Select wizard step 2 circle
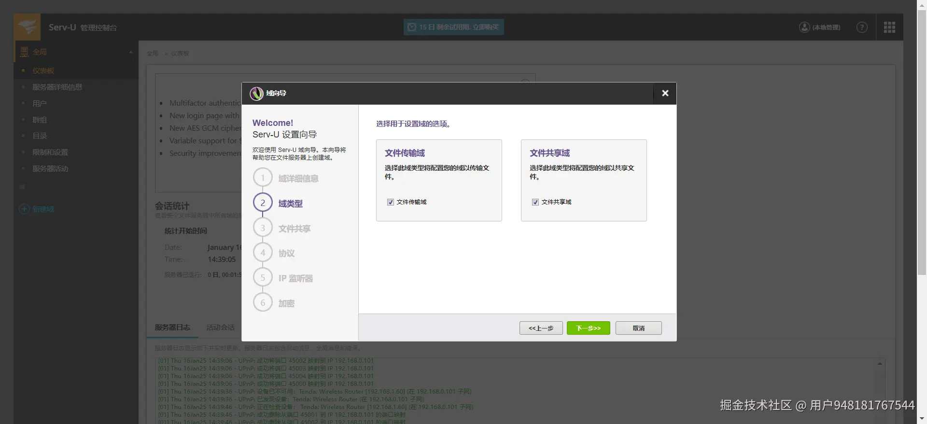Viewport: 927px width, 424px height. pos(263,203)
